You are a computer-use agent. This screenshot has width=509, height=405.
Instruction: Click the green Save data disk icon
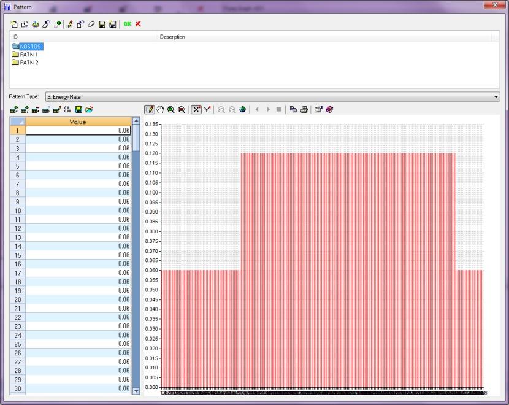(x=78, y=110)
